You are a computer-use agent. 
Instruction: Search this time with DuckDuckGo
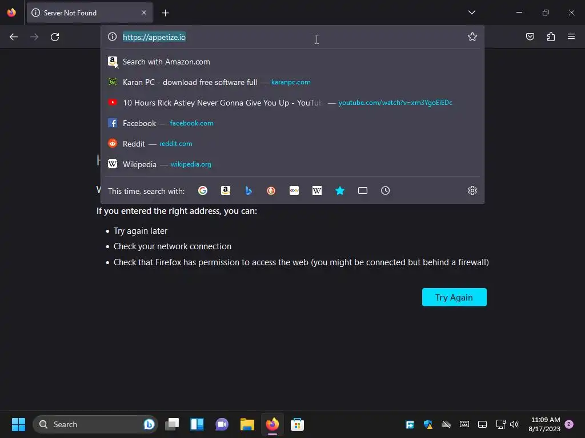pos(271,190)
